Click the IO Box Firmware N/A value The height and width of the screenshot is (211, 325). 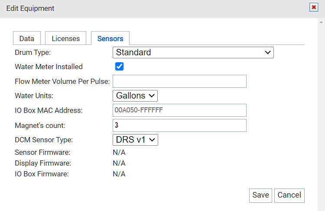point(119,174)
